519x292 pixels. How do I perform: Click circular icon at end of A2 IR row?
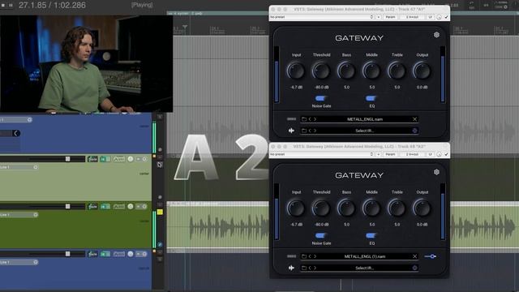point(414,268)
